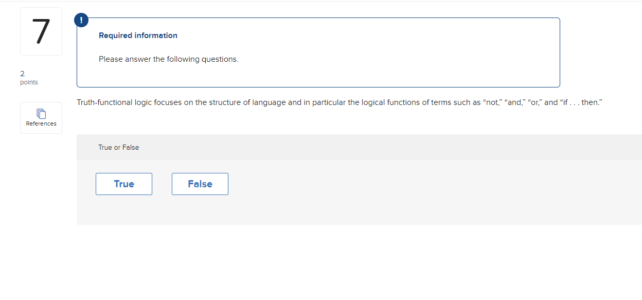Viewport: 642px width, 300px height.
Task: Open the References copy icon
Action: (41, 113)
